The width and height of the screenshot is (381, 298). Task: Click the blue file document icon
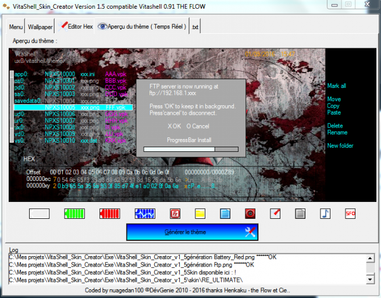pyautogui.click(x=225, y=214)
